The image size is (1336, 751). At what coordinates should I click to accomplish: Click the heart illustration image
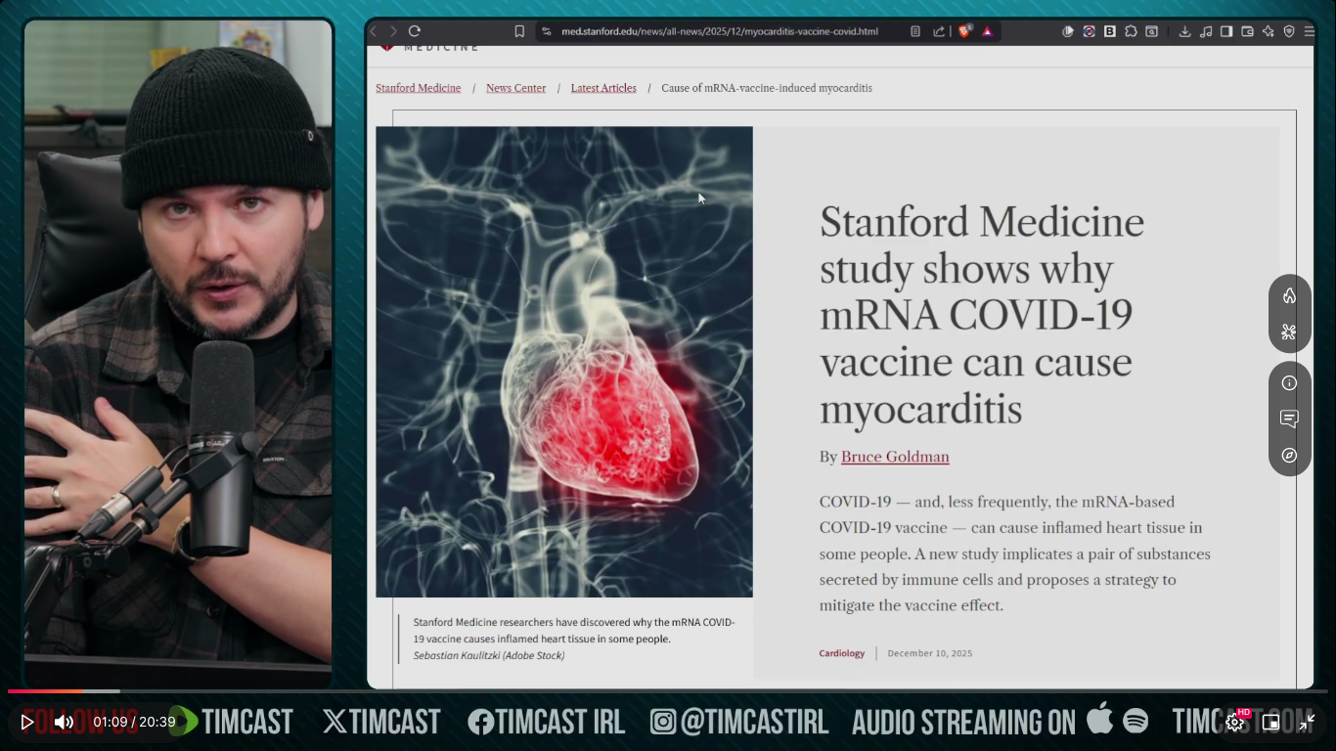click(564, 362)
